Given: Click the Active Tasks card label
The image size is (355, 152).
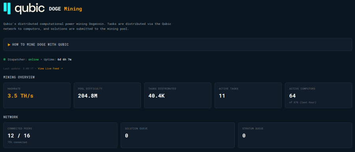Looking at the screenshot, I should click(x=228, y=89).
